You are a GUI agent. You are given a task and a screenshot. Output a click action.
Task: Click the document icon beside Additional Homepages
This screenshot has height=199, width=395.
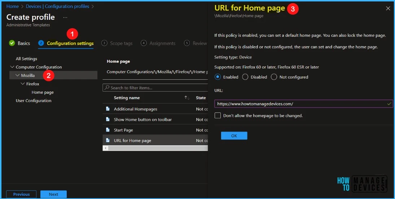[108, 109]
